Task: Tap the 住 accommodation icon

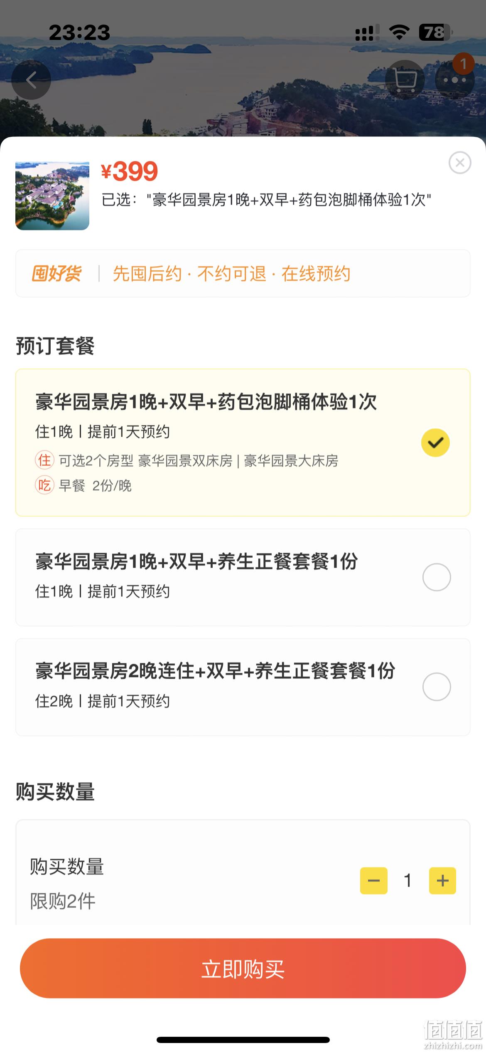Action: (44, 460)
